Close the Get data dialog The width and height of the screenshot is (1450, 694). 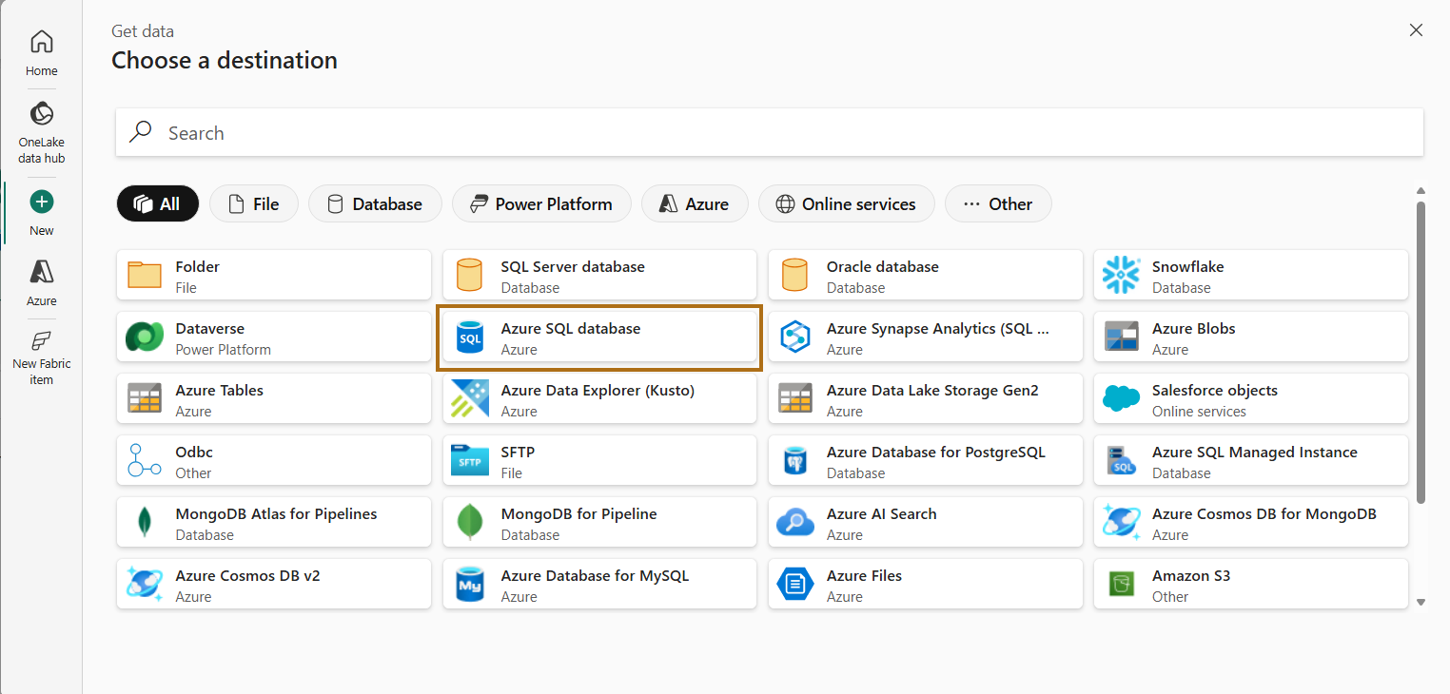[x=1416, y=30]
